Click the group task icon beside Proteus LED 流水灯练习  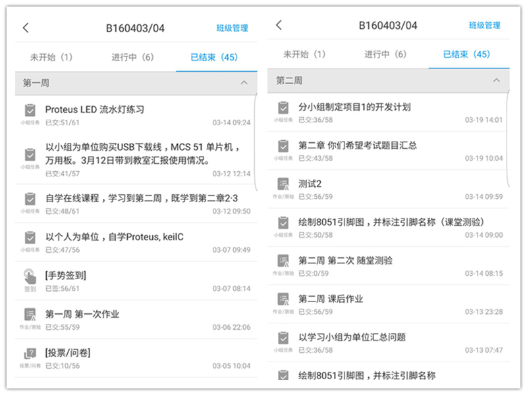coord(30,110)
